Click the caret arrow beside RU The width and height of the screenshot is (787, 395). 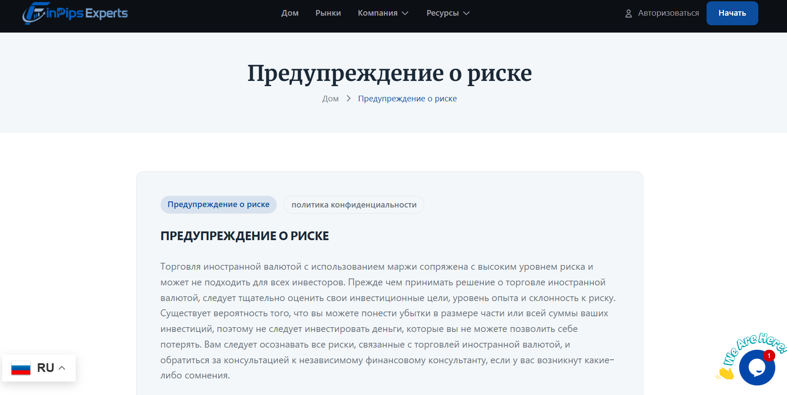[x=62, y=368]
